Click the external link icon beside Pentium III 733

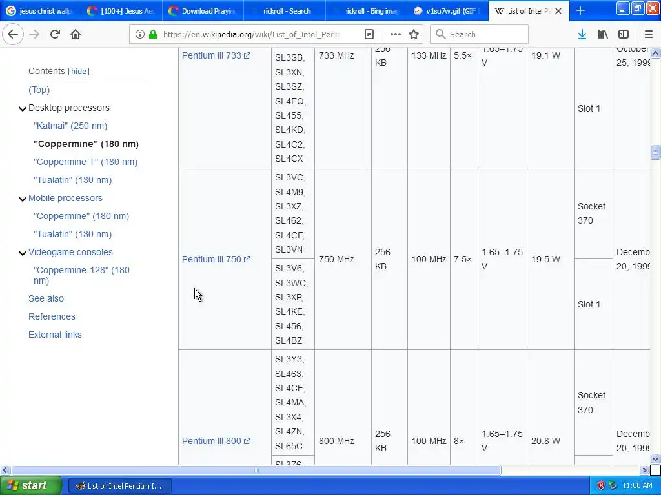point(247,55)
